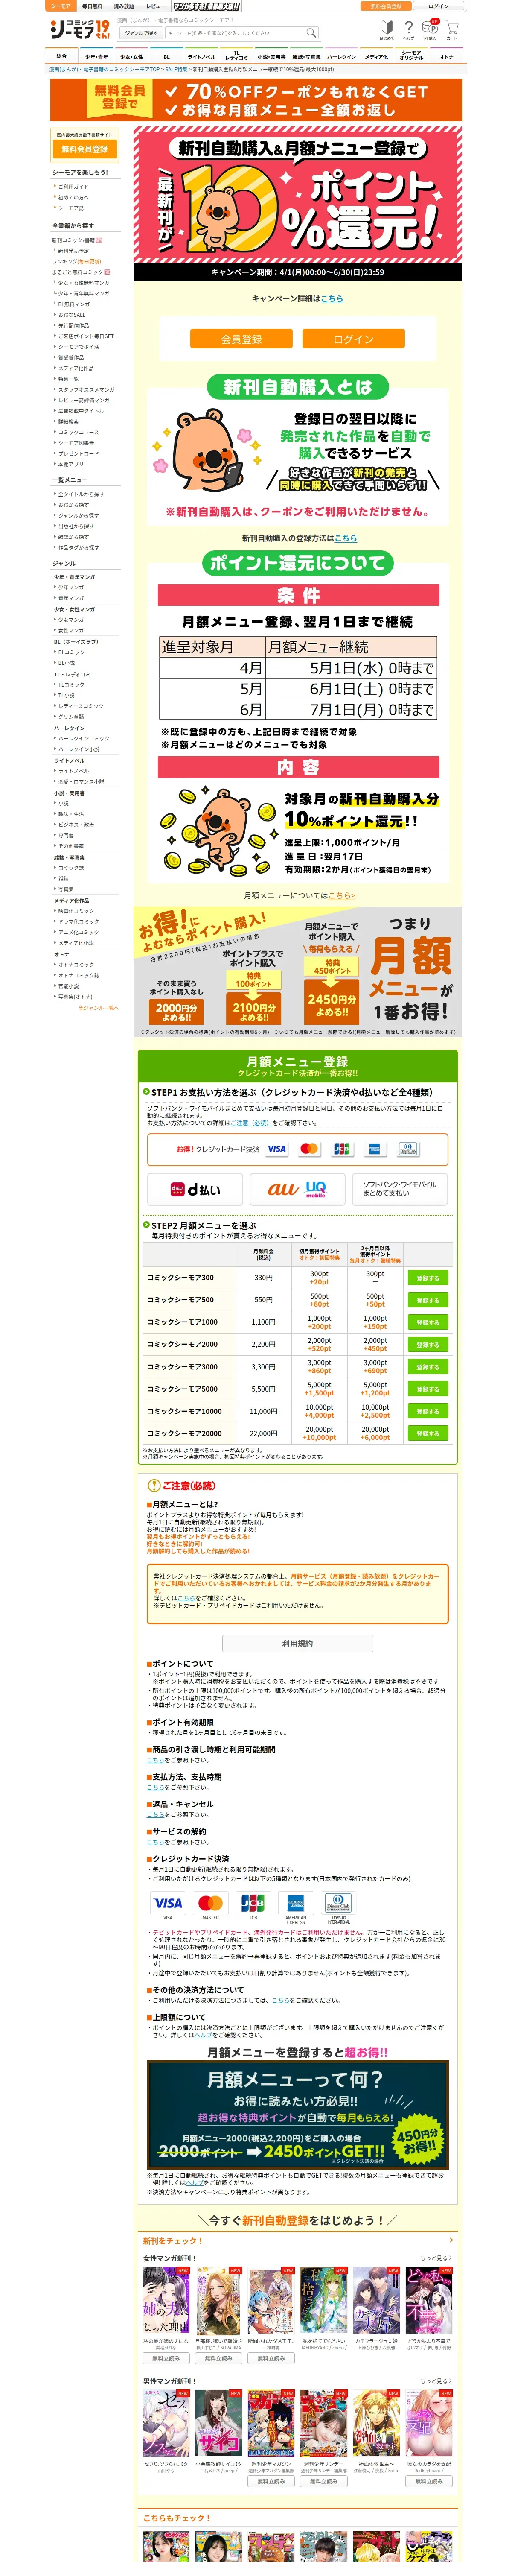Click first cover in 女性マンガ新刊 row
Image resolution: width=512 pixels, height=2562 pixels.
166,2300
